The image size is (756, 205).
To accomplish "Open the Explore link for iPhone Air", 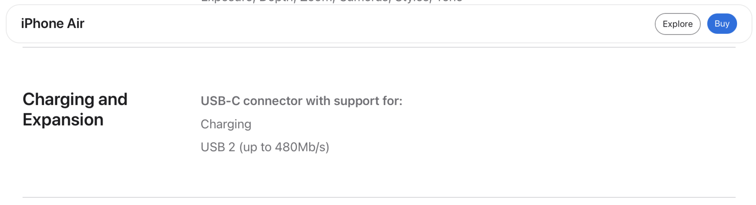I will 677,24.
